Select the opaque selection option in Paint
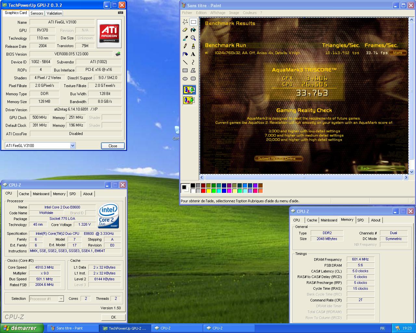416x333 pixels. pos(189,90)
